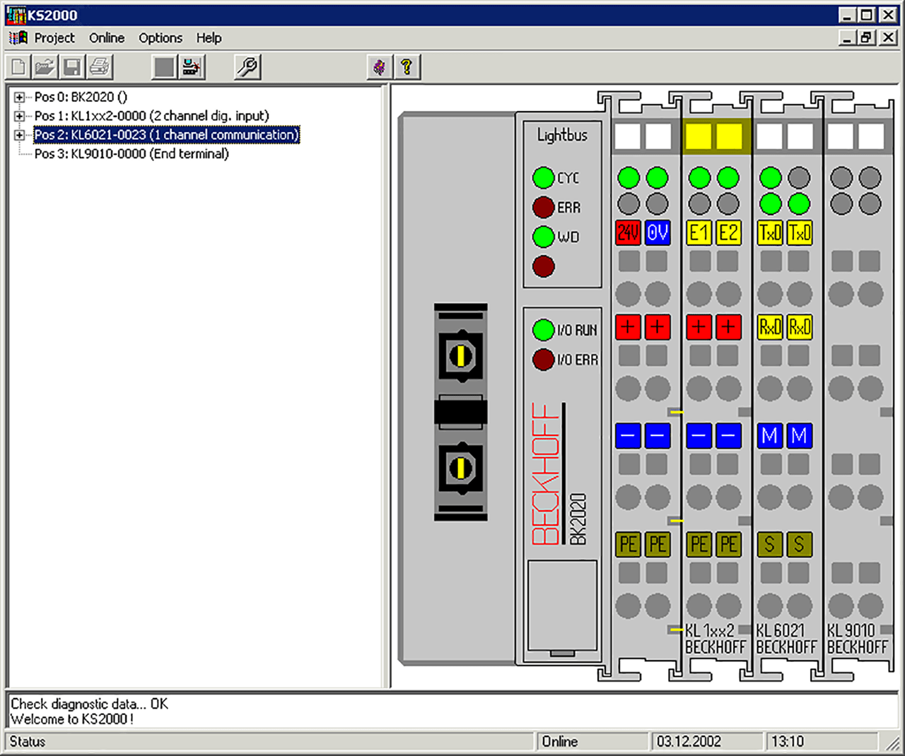Click the document icon beside the Project menu
The image size is (905, 756).
click(18, 37)
